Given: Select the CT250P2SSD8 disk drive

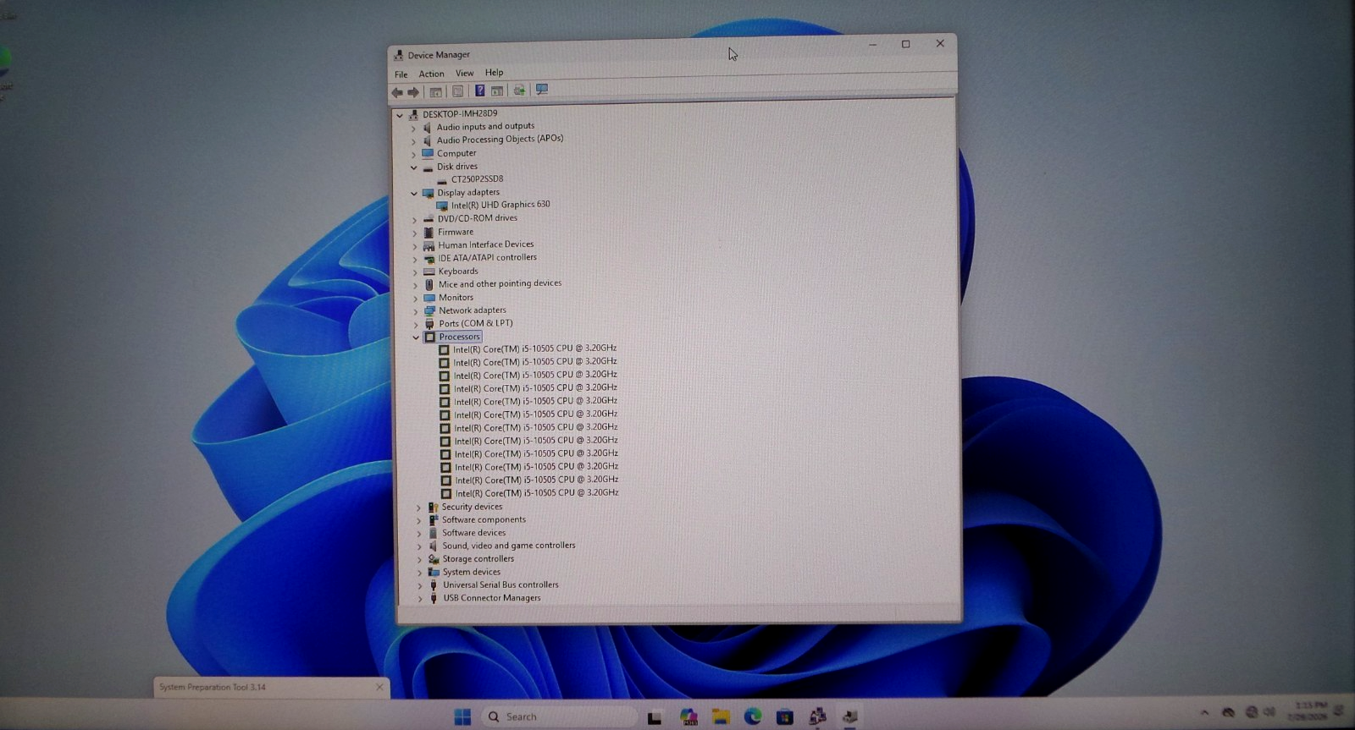Looking at the screenshot, I should 477,179.
